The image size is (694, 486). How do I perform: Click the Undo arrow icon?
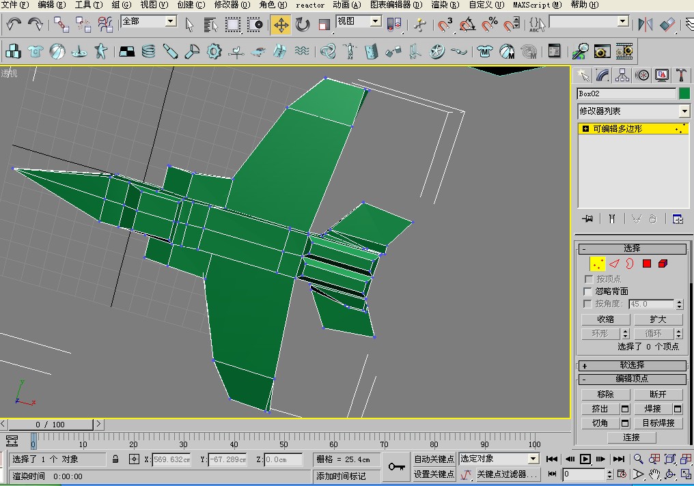pyautogui.click(x=14, y=25)
